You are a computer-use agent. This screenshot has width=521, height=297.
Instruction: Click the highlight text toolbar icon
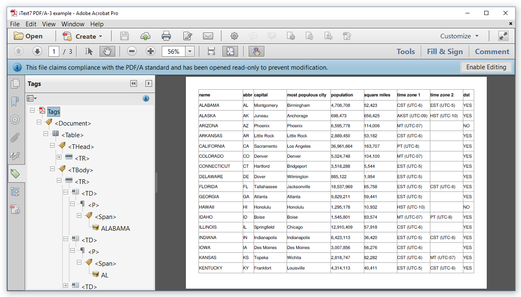272,36
